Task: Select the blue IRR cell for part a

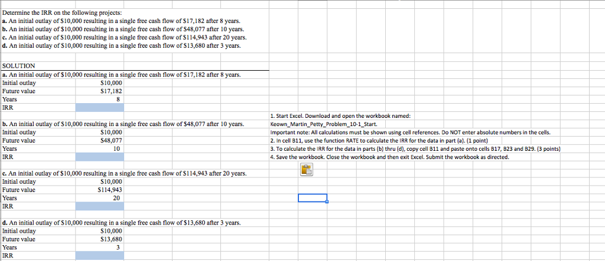Action: tap(99, 107)
